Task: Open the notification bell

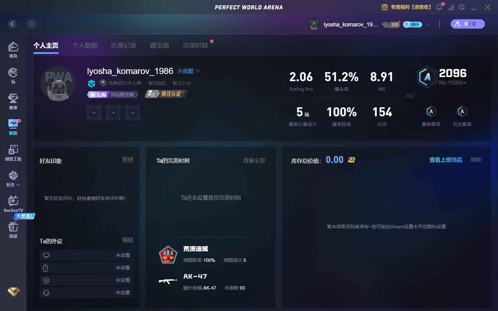Action: pos(439,7)
